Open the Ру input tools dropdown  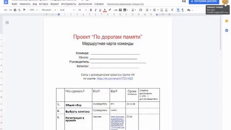point(190,10)
